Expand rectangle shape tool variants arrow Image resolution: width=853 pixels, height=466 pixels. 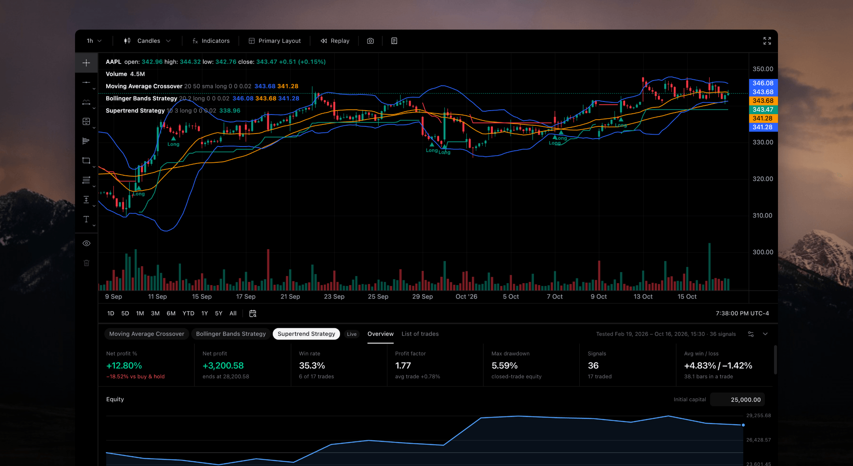point(94,167)
